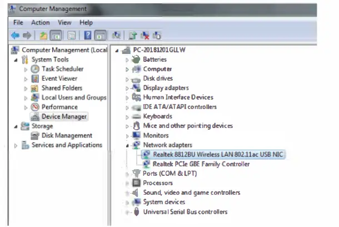The width and height of the screenshot is (339, 227).
Task: Collapse the PC-20181201GLLW root arrow
Action: click(x=117, y=51)
